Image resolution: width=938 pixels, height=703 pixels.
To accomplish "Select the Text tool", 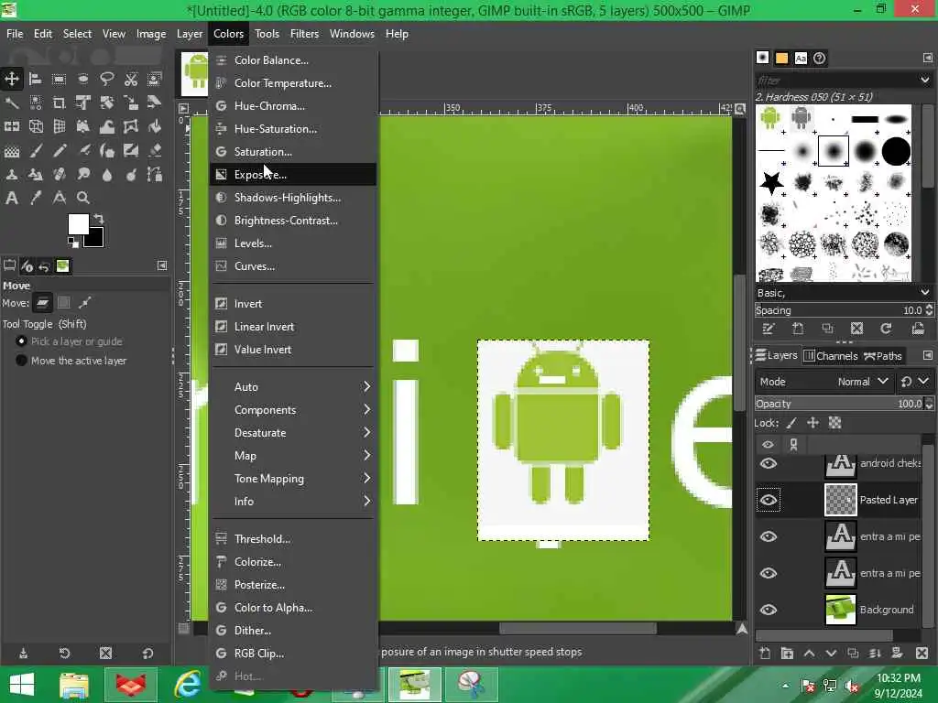I will coord(11,198).
